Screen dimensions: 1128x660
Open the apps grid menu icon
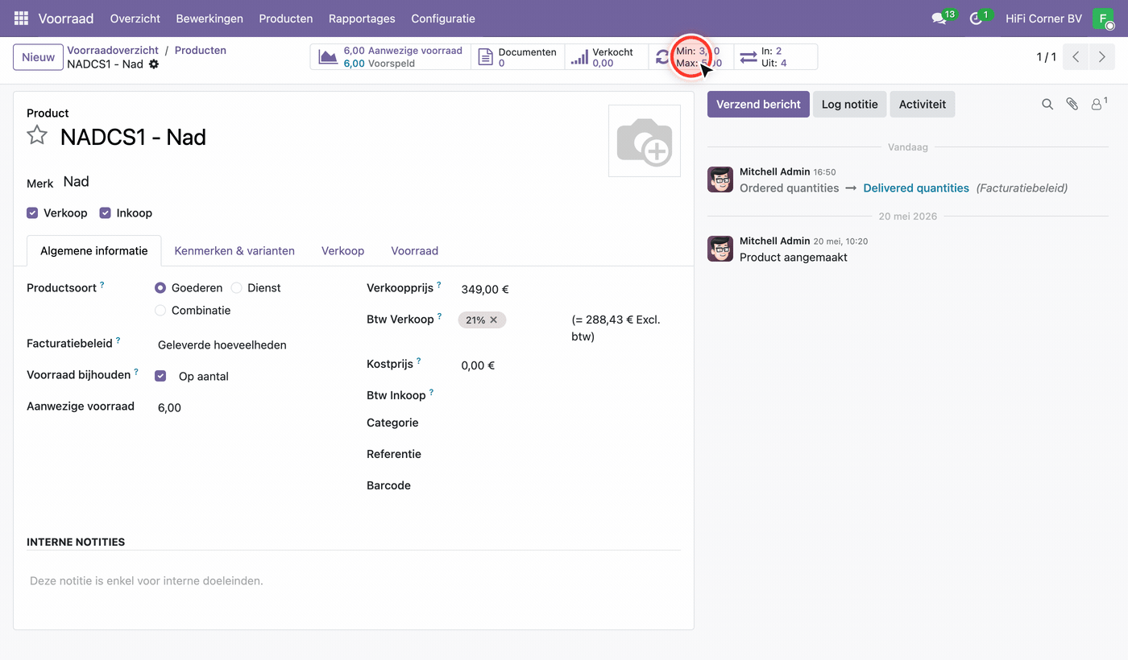point(21,18)
